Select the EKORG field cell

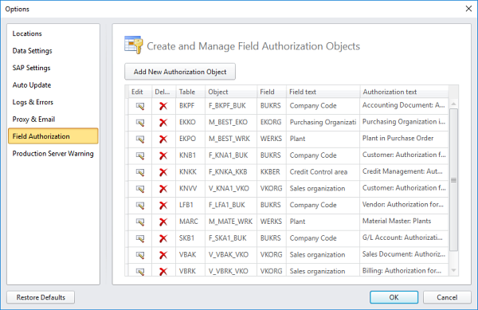tap(271, 122)
